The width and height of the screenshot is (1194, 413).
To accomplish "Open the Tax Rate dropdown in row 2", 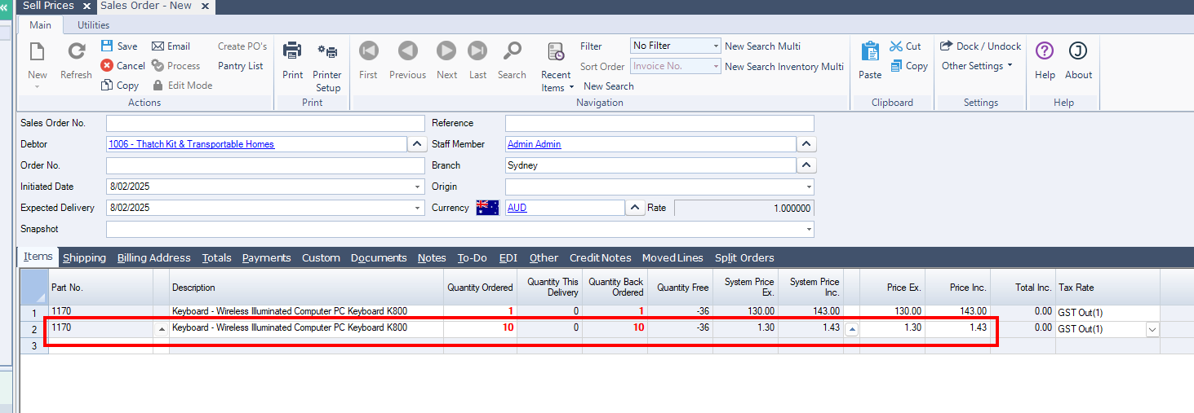I will click(x=1152, y=329).
